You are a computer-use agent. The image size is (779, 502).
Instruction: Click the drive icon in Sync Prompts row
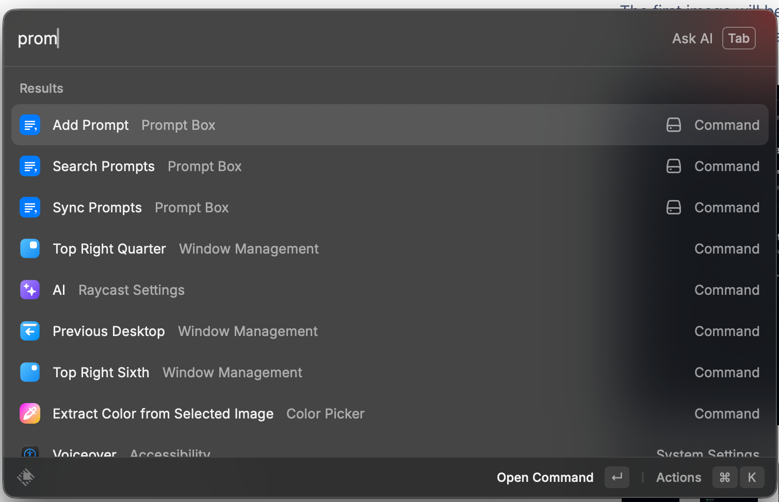(x=674, y=207)
